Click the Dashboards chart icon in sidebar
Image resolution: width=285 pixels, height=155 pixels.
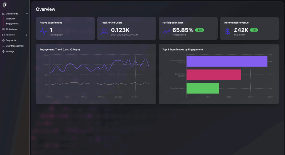3,14
